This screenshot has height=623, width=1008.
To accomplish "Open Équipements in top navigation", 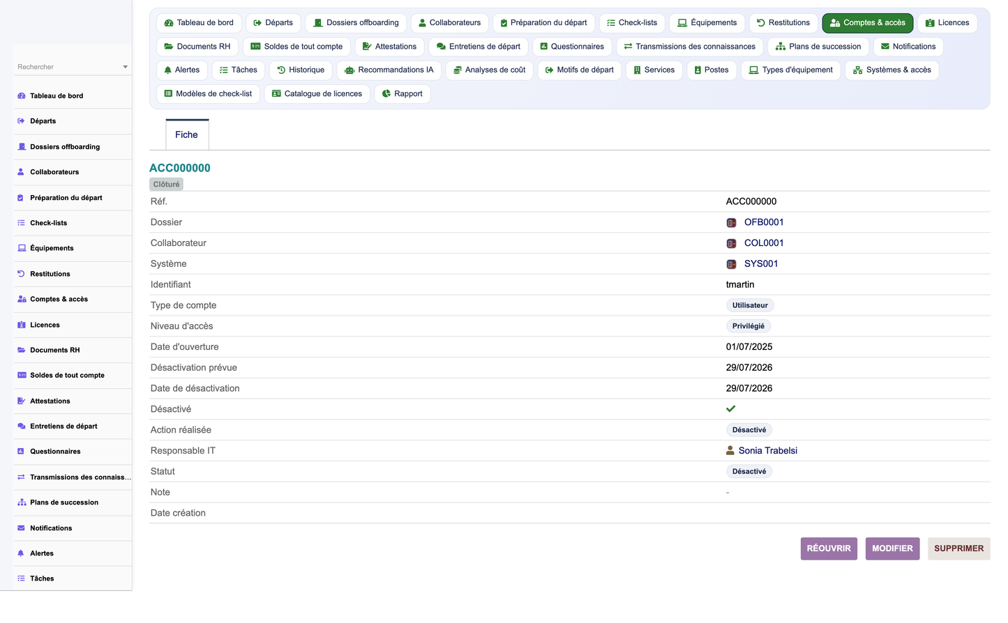I will [x=707, y=23].
